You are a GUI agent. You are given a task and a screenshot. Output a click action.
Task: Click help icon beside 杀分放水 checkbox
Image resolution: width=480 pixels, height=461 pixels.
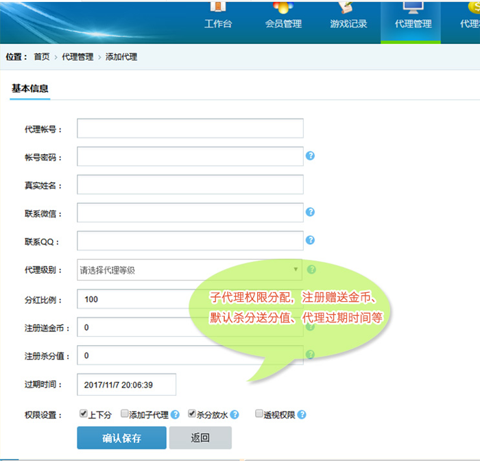point(235,414)
